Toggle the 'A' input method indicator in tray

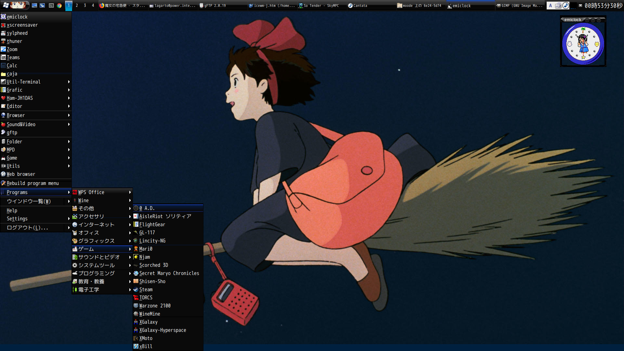pyautogui.click(x=551, y=5)
